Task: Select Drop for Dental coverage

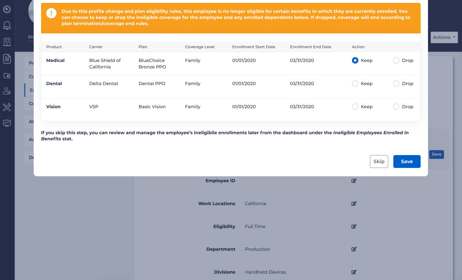Action: 396,83
